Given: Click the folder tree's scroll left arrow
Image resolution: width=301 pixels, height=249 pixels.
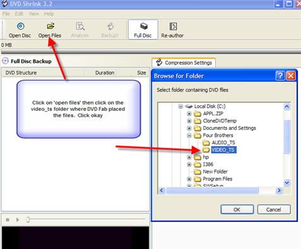Looking at the screenshot, I should [162, 190].
